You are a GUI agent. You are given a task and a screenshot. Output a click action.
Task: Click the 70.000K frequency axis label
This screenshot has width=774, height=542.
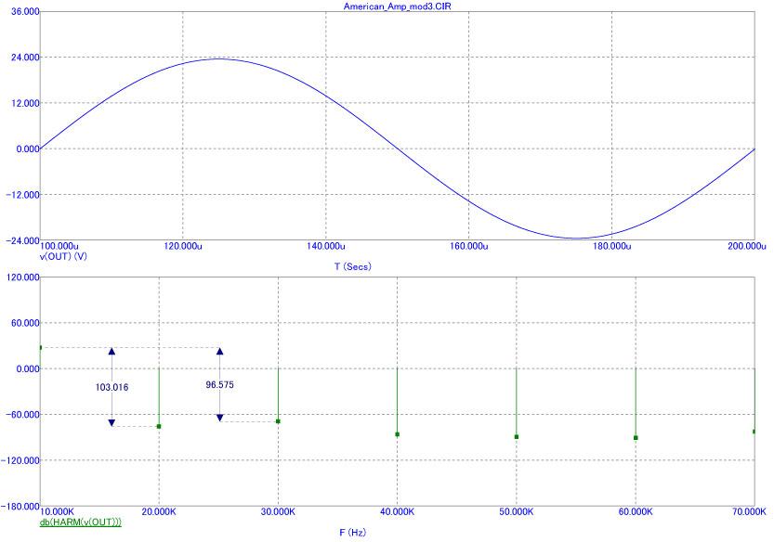pyautogui.click(x=749, y=512)
